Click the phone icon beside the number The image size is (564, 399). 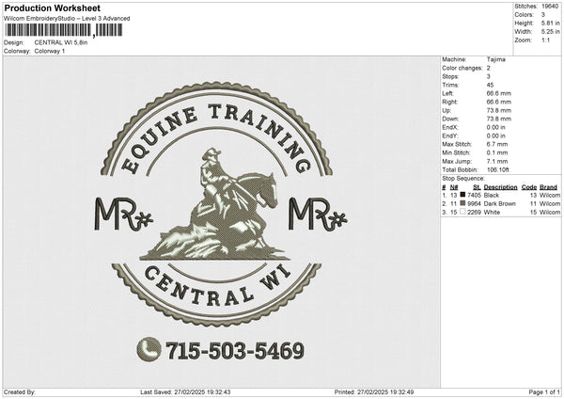coord(149,349)
